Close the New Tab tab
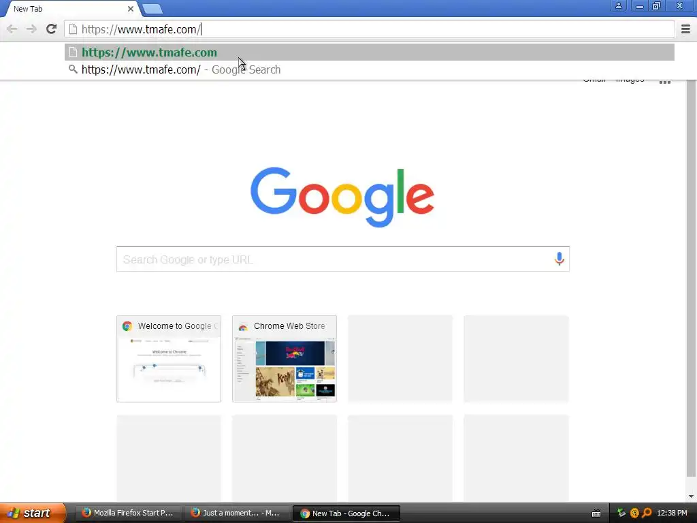 pyautogui.click(x=130, y=9)
